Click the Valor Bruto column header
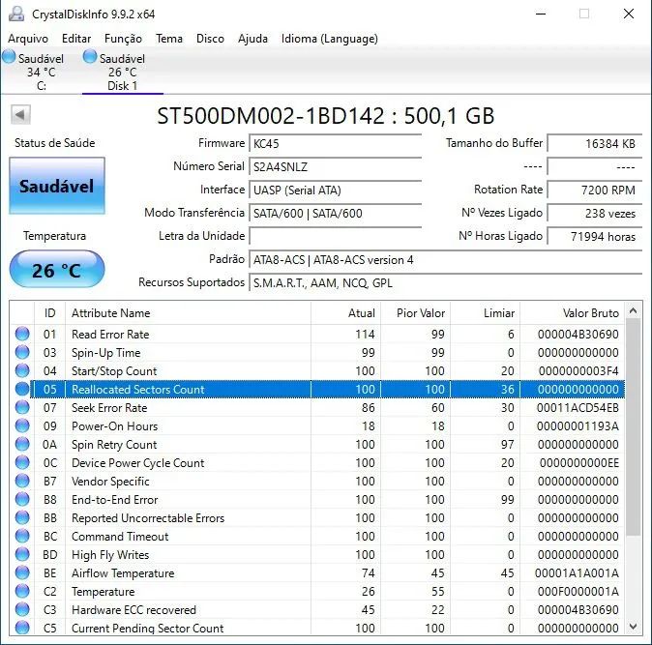Viewport: 652px width, 645px height. point(572,313)
